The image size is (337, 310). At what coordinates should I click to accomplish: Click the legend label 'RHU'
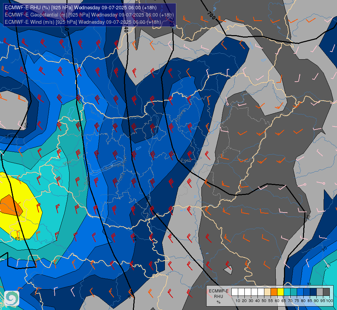(x=219, y=297)
